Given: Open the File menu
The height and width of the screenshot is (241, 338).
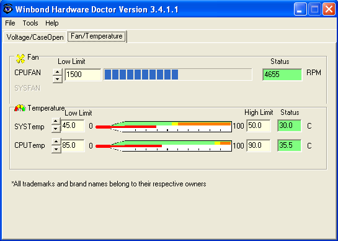Looking at the screenshot, I should coord(10,23).
